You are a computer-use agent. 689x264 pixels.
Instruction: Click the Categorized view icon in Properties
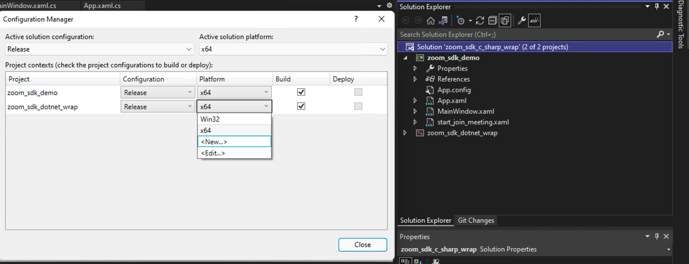pyautogui.click(x=405, y=261)
